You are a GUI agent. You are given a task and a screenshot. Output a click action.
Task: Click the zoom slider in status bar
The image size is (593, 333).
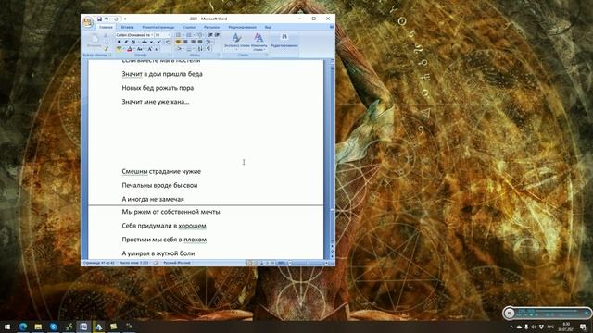[309, 263]
